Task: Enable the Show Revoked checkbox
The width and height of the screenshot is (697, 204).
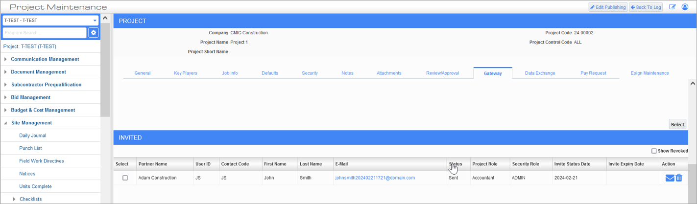Action: (x=654, y=151)
